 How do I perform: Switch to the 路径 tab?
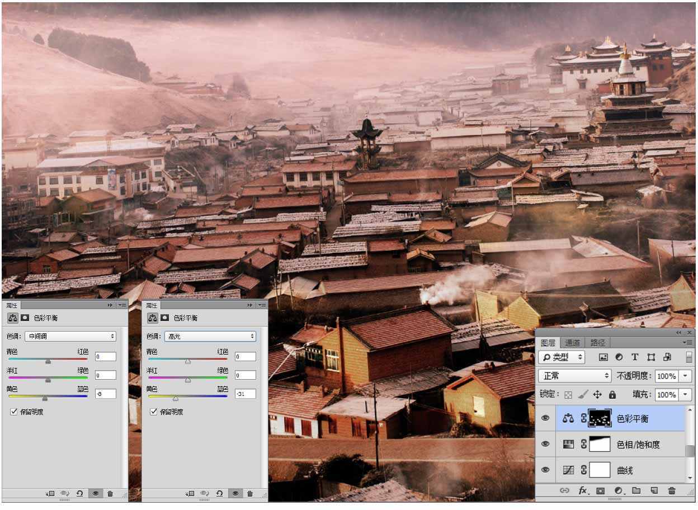(x=597, y=343)
